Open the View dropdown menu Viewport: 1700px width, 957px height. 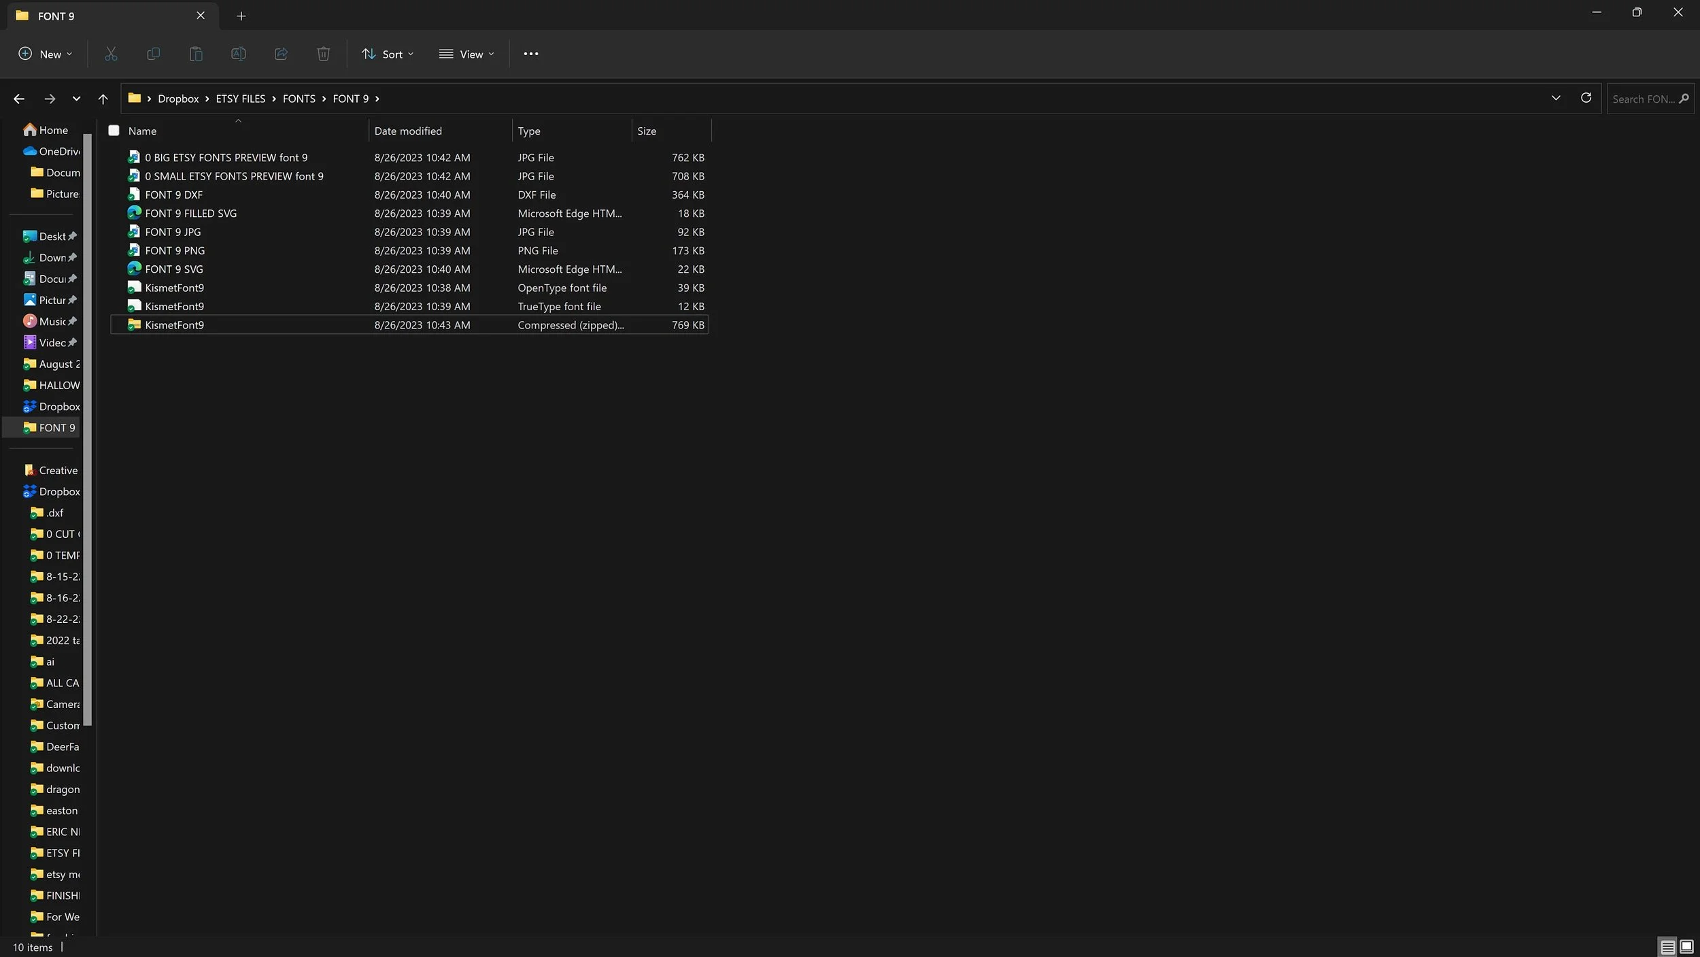coord(466,54)
